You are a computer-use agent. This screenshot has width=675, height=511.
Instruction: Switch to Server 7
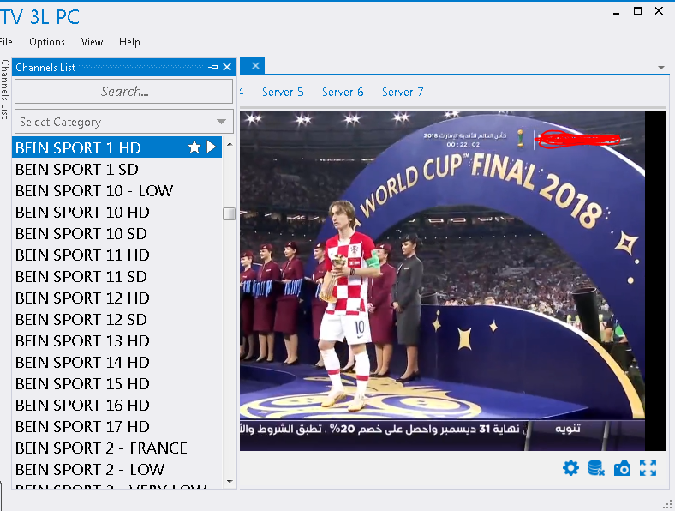click(403, 92)
